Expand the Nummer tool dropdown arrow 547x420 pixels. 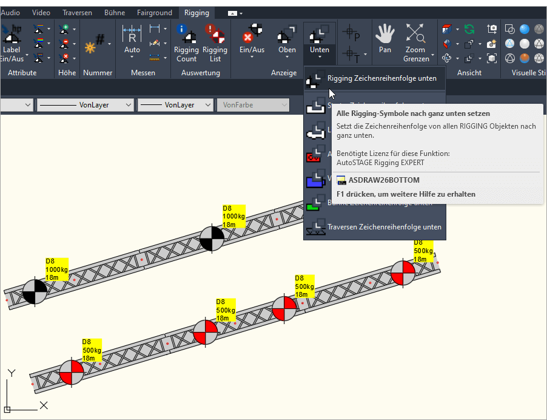point(110,44)
